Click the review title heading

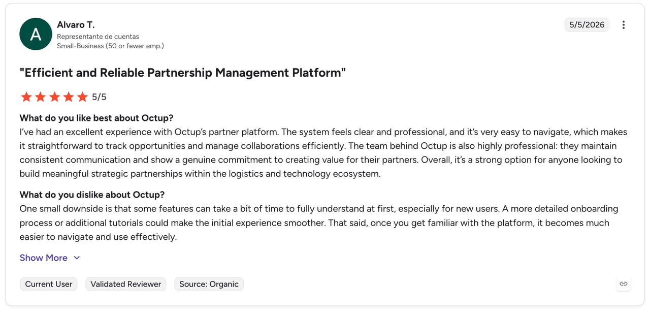tap(183, 73)
